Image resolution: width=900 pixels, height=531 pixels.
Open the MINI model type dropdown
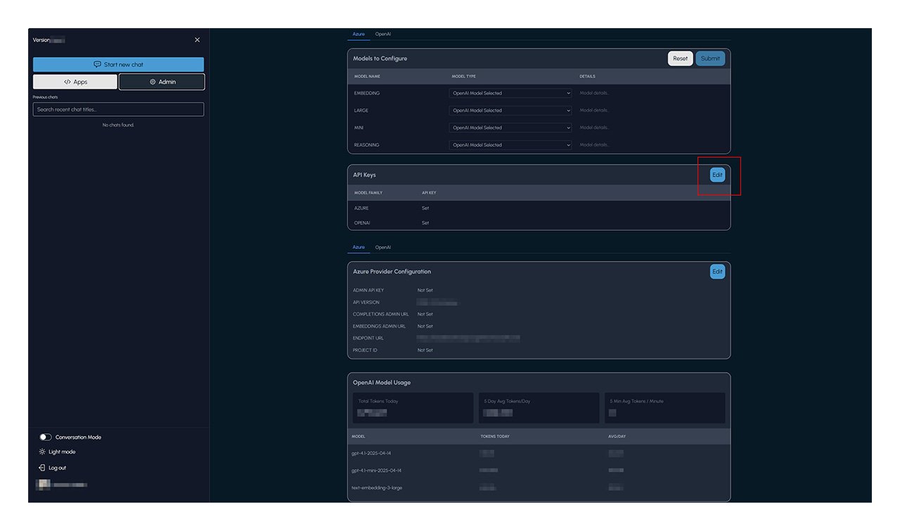510,128
